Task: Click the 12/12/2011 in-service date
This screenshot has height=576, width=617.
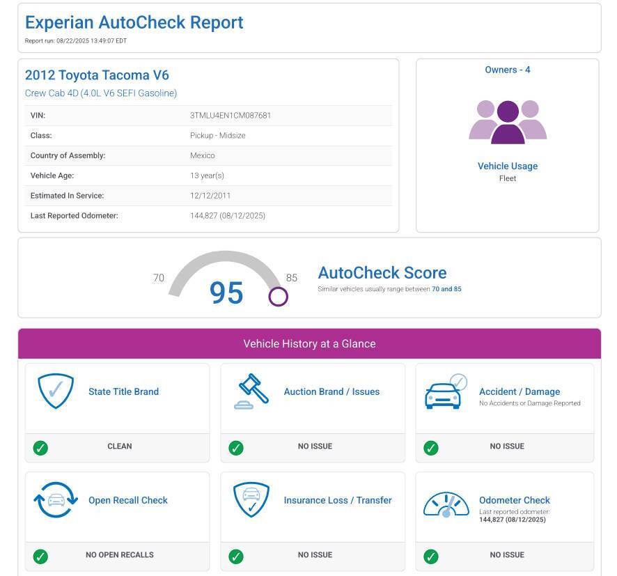Action: pyautogui.click(x=210, y=196)
